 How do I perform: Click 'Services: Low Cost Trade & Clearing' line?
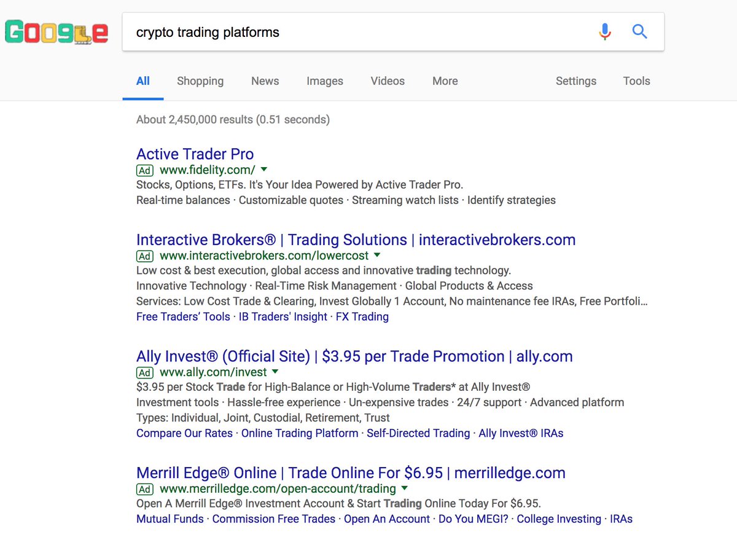[392, 302]
